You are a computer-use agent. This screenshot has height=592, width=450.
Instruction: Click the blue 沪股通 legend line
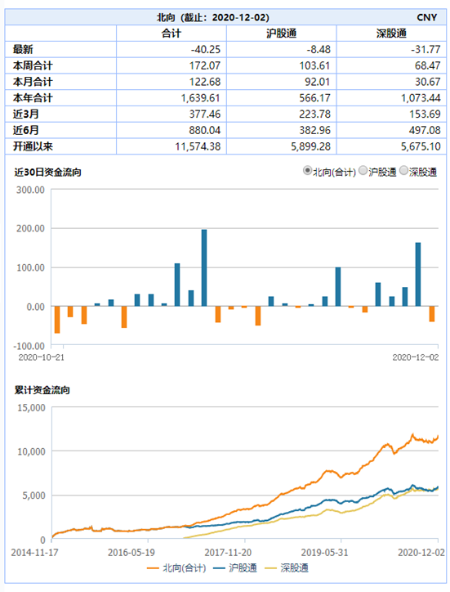(x=219, y=567)
